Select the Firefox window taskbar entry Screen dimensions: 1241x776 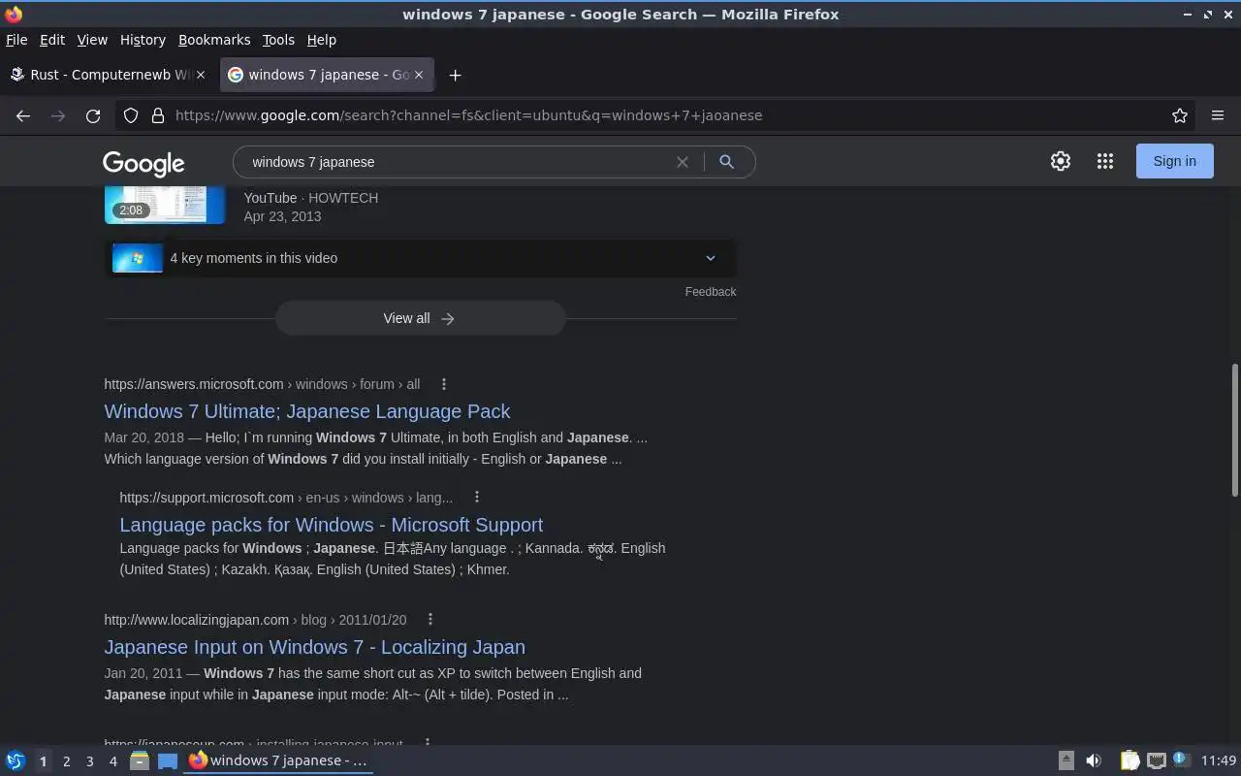tap(279, 760)
